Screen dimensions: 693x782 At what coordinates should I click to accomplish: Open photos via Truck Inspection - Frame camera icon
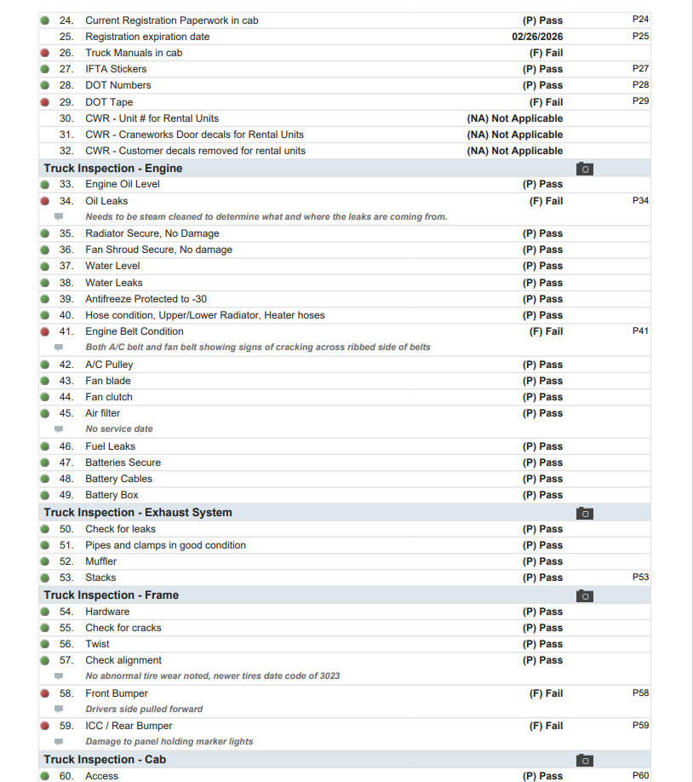[x=584, y=595]
